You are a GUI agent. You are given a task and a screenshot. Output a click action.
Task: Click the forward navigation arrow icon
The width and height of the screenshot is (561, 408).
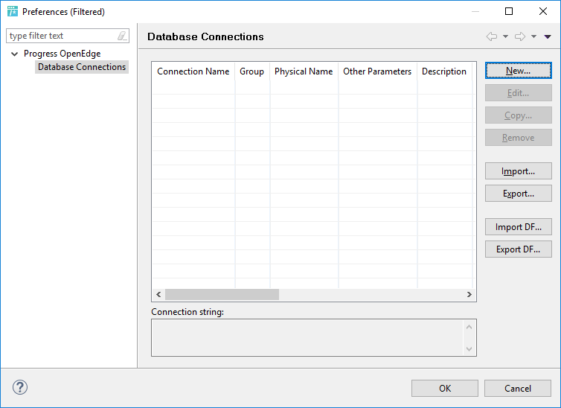[x=520, y=36]
